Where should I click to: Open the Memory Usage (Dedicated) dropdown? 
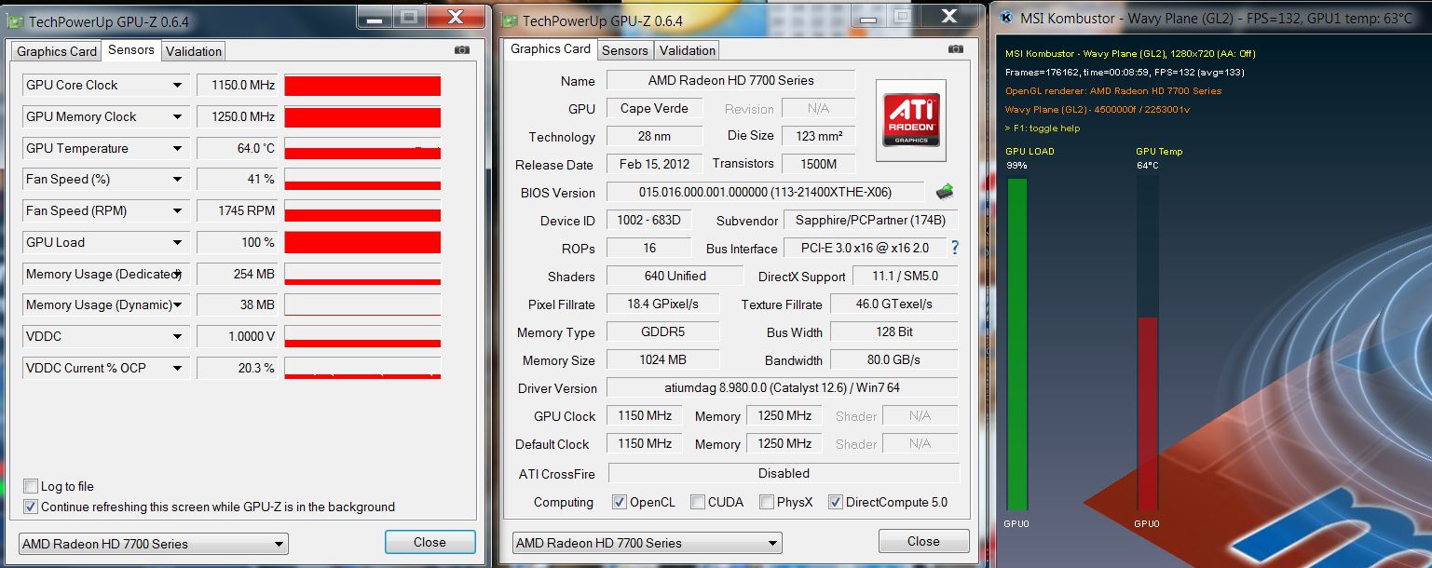click(177, 275)
